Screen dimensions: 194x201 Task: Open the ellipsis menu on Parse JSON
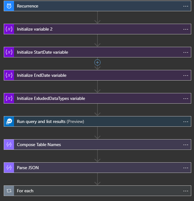coord(186,168)
